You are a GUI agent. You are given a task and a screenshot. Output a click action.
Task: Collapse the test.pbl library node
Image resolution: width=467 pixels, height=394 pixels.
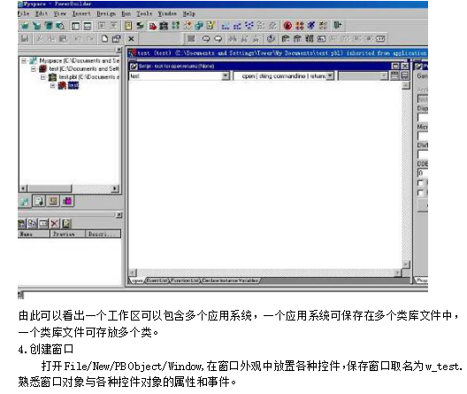(43, 77)
